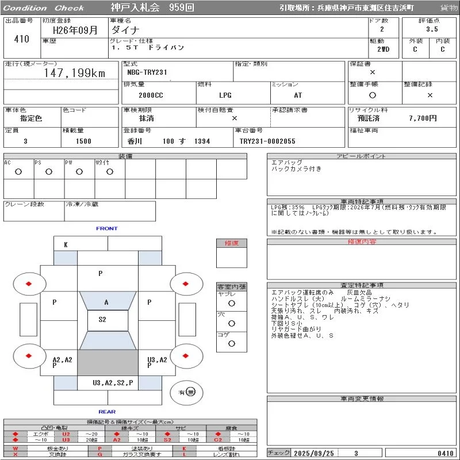Click the transmission value AT

(298, 95)
